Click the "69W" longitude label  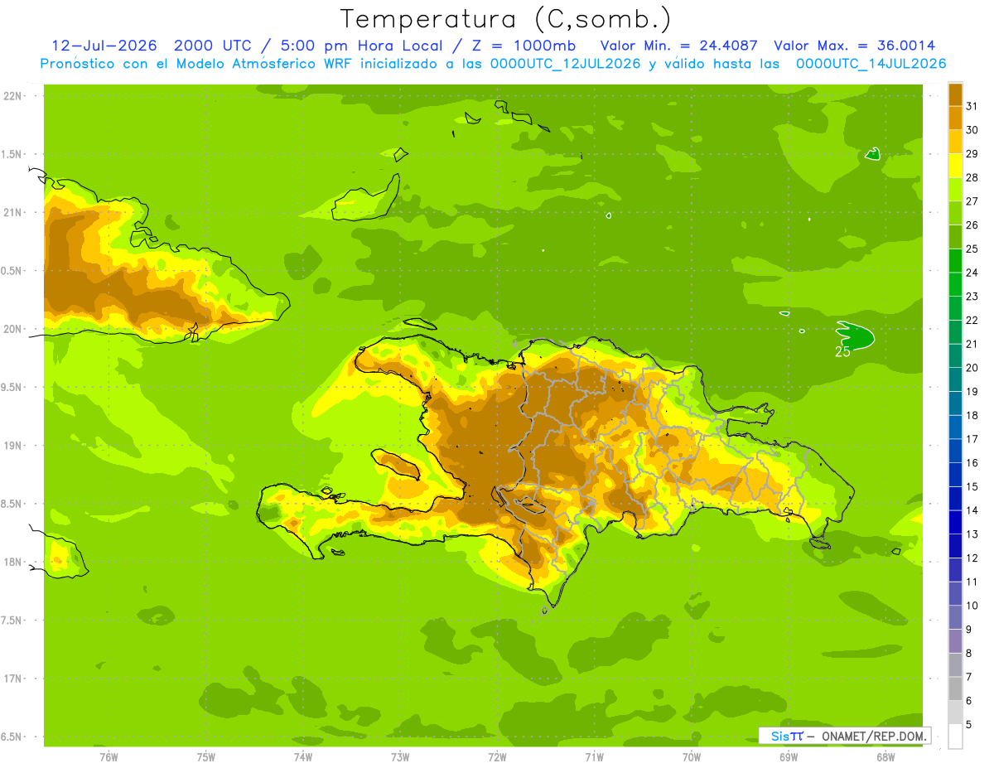[x=788, y=757]
